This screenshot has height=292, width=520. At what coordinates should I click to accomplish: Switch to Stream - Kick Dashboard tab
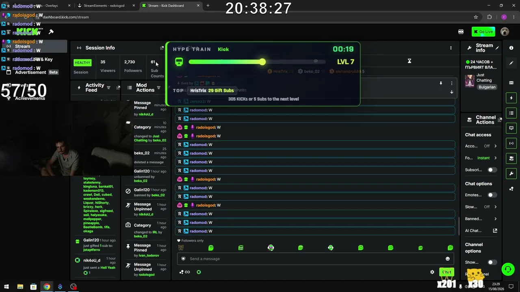click(x=170, y=6)
